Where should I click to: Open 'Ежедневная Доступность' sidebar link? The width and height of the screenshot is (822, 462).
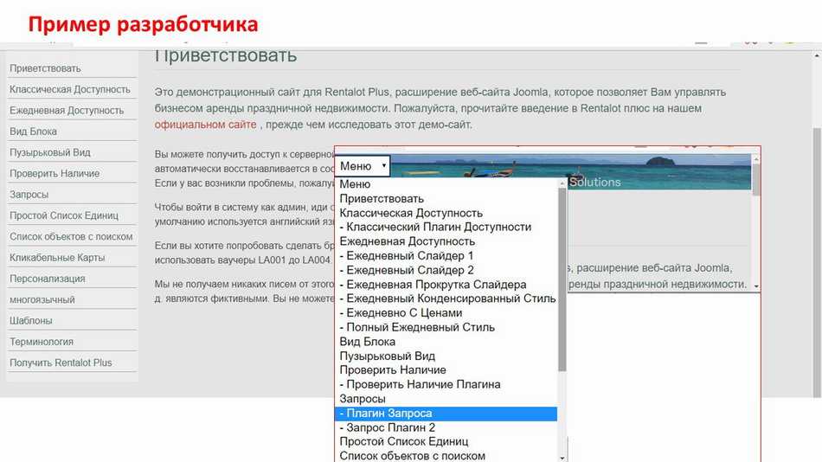click(x=67, y=111)
